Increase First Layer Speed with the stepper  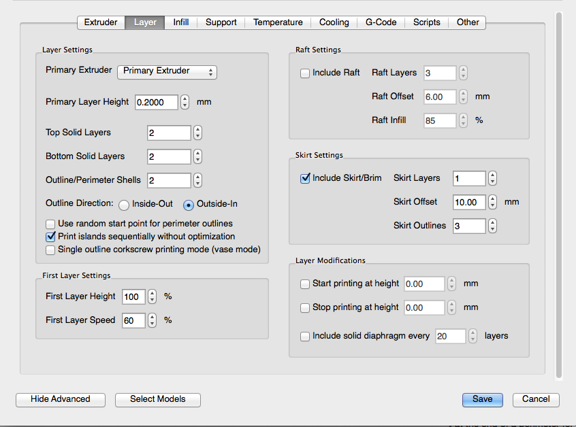coord(151,317)
